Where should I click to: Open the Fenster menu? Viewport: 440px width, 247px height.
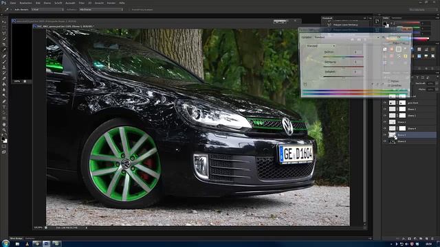pyautogui.click(x=111, y=3)
